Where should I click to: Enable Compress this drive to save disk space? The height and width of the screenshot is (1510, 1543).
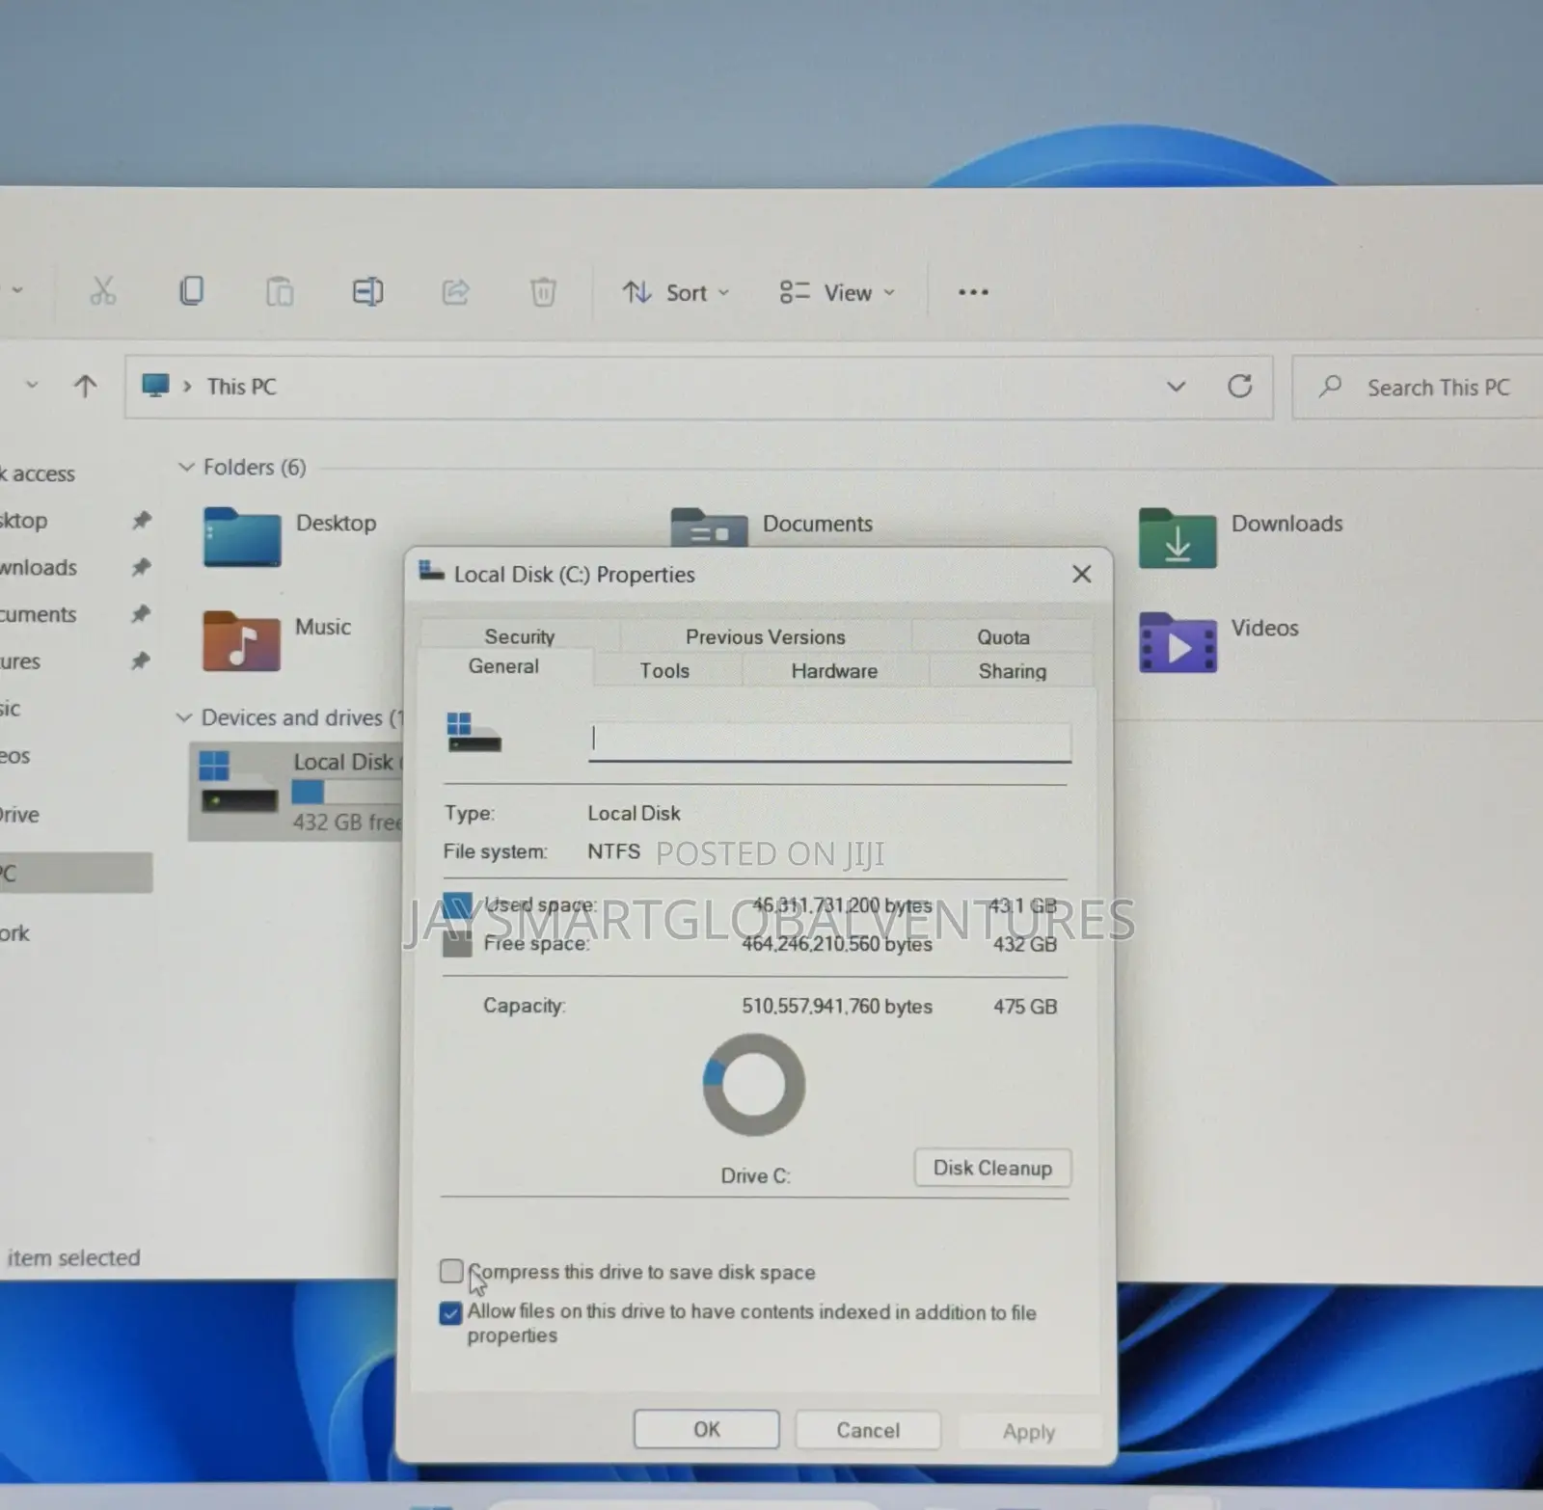click(451, 1271)
